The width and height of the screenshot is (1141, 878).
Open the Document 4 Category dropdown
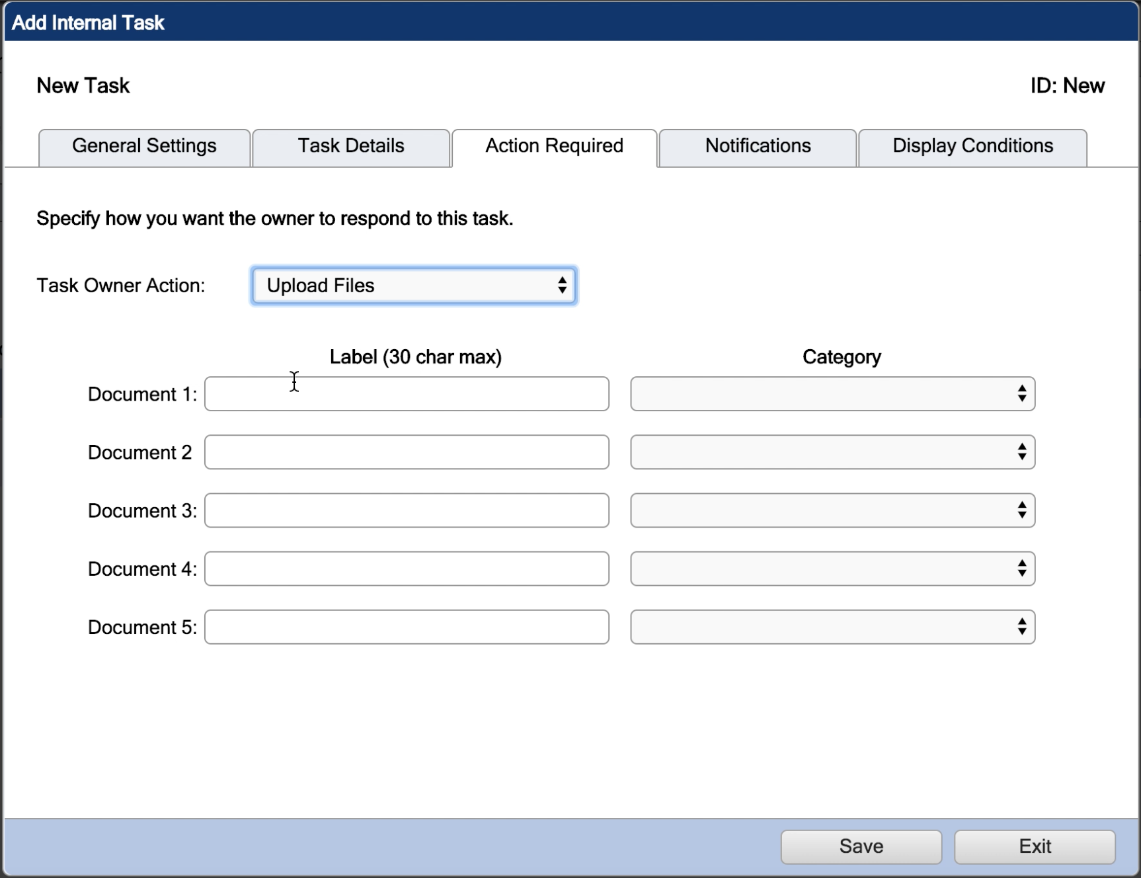[831, 569]
